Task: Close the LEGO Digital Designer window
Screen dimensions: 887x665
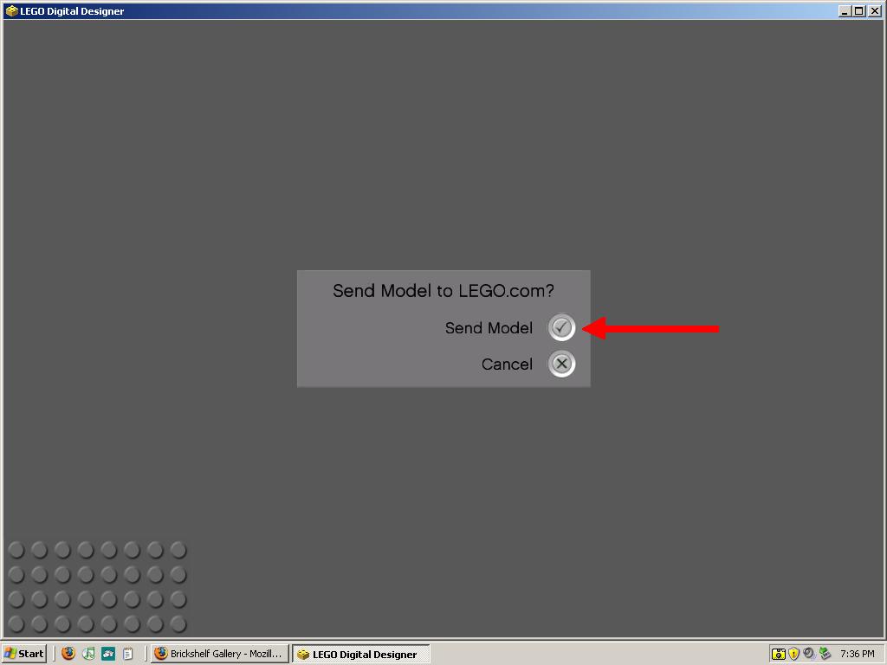Action: click(875, 10)
